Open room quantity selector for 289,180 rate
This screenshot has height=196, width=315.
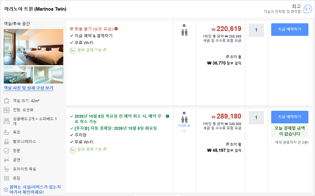click(x=256, y=118)
